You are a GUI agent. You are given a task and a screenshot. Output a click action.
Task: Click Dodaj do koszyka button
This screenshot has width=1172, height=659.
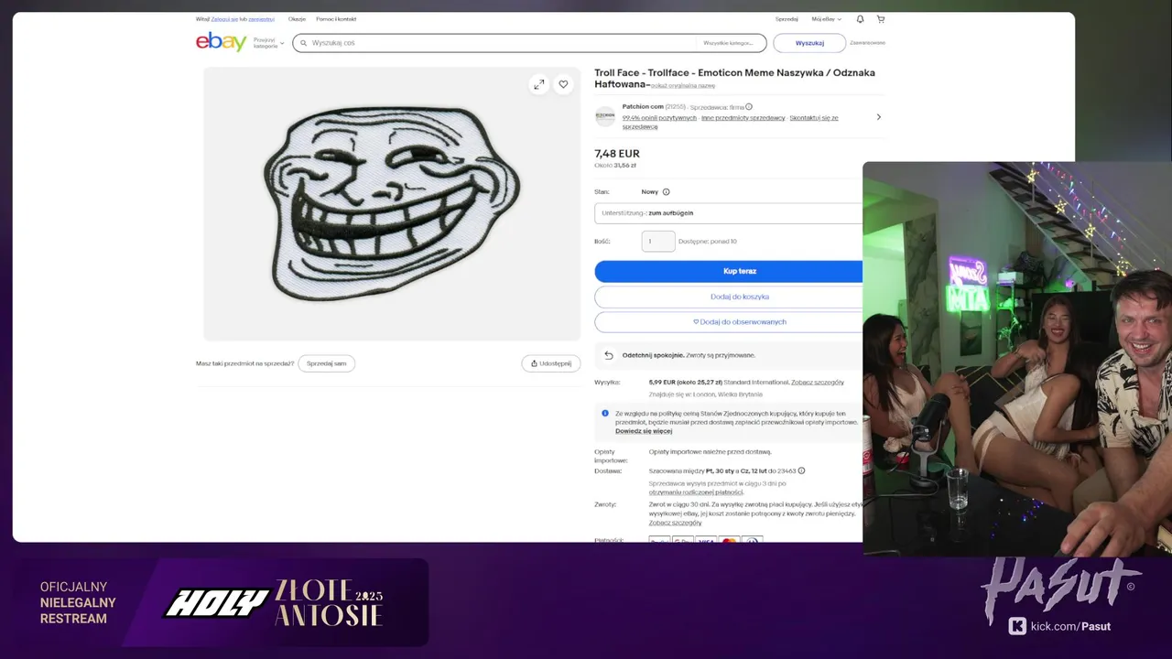click(x=728, y=297)
